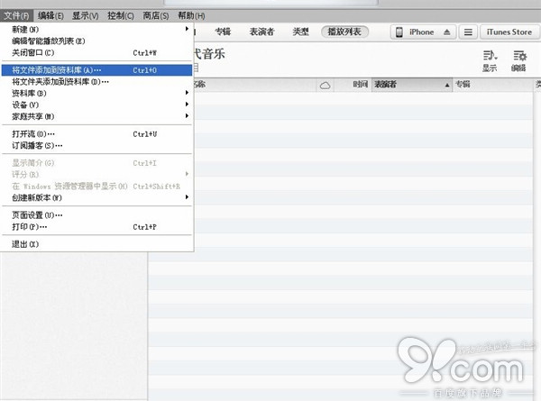Toggle sort arrow on 表演者 column
Screen dimensions: 541x401
pyautogui.click(x=447, y=85)
